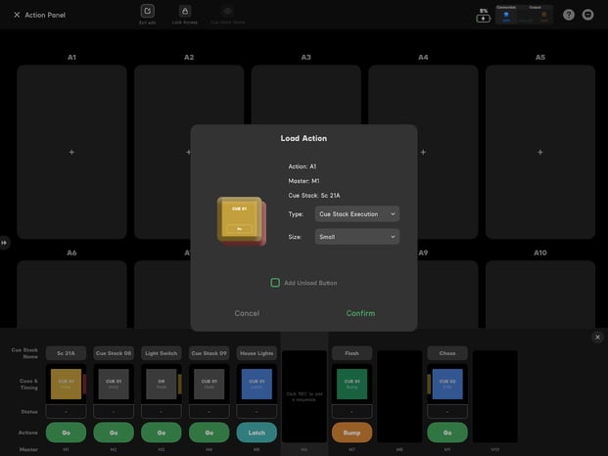Click the orange DMX output indicator
The width and height of the screenshot is (608, 456).
(x=544, y=16)
